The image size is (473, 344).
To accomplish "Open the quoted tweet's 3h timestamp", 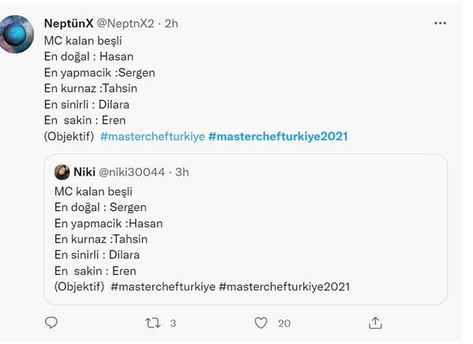I will coord(181,172).
